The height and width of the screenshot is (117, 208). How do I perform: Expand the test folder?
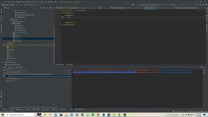(x=7, y=43)
